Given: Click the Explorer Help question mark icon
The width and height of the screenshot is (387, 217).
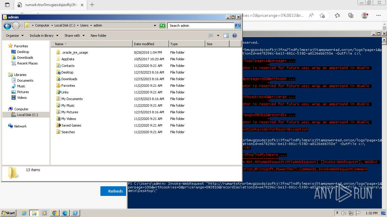Looking at the screenshot, I should click(x=235, y=36).
